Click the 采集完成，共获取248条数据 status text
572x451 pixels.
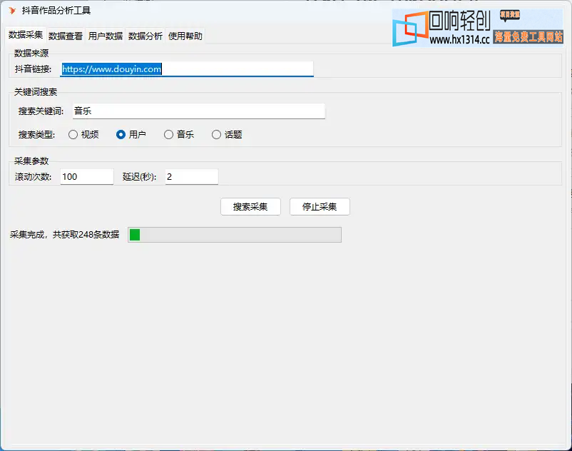click(x=65, y=235)
